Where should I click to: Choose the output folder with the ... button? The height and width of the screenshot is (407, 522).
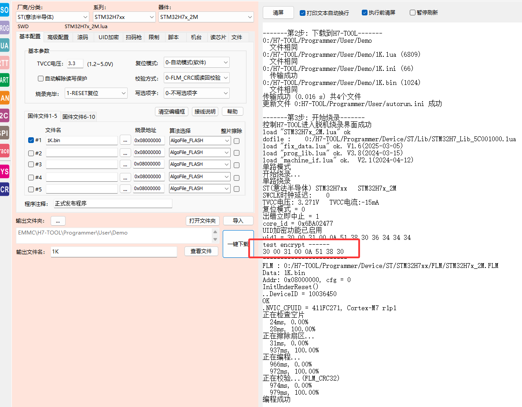point(58,220)
